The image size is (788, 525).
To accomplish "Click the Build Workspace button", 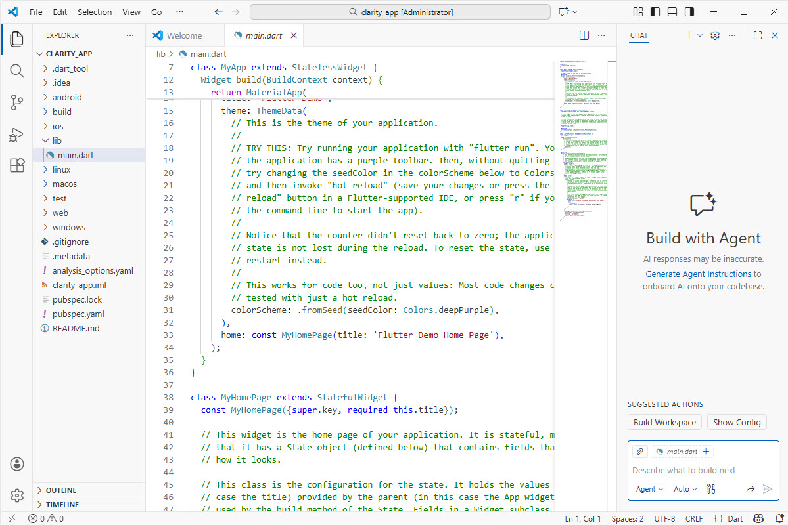I will tap(664, 422).
